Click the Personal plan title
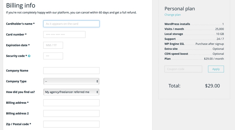 (180, 9)
